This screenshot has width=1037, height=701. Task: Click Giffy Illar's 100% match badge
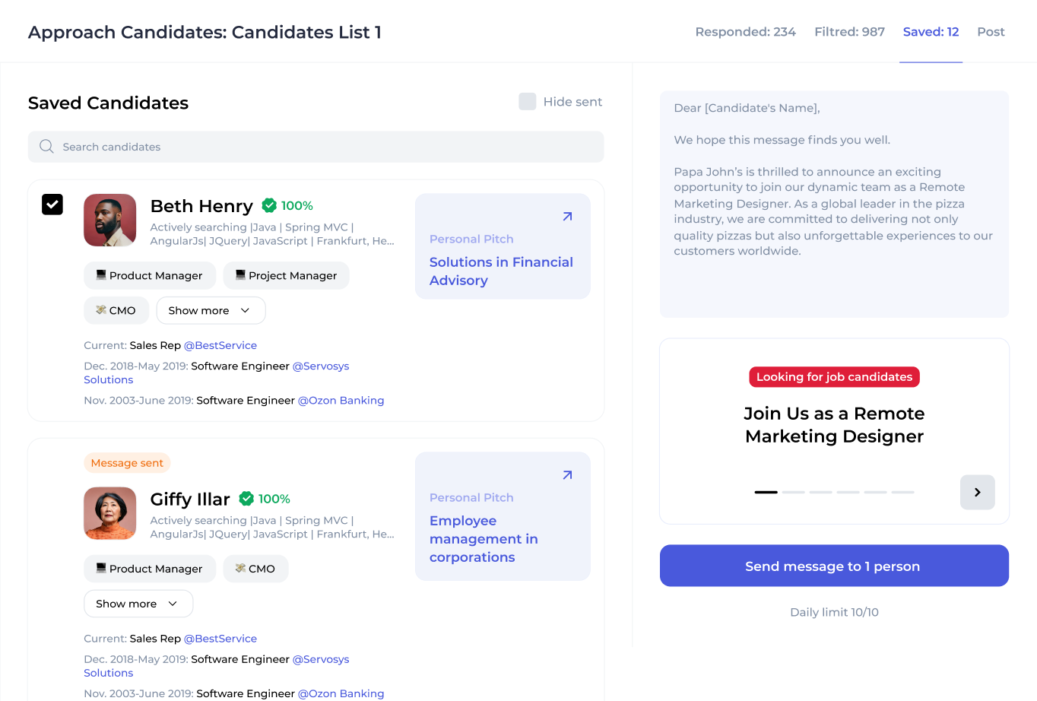click(246, 498)
